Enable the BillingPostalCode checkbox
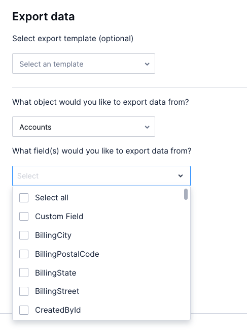 click(x=24, y=254)
